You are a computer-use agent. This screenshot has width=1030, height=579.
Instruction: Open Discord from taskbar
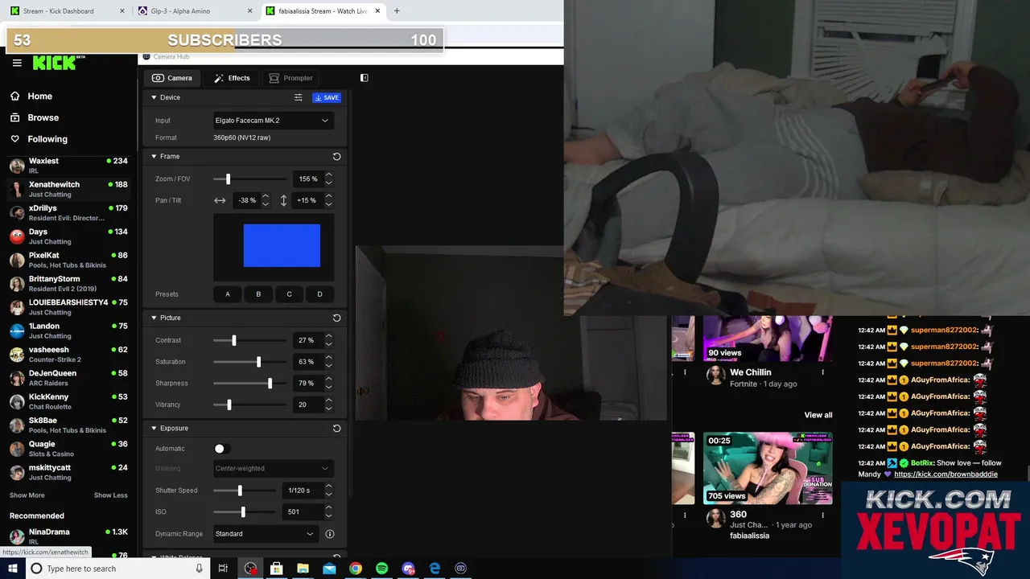pyautogui.click(x=408, y=569)
